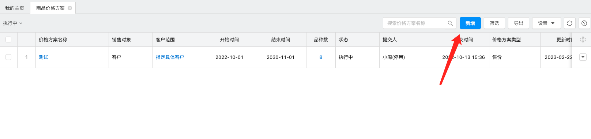Close the 商品价格方案 tab
The image size is (591, 139).
coord(70,8)
